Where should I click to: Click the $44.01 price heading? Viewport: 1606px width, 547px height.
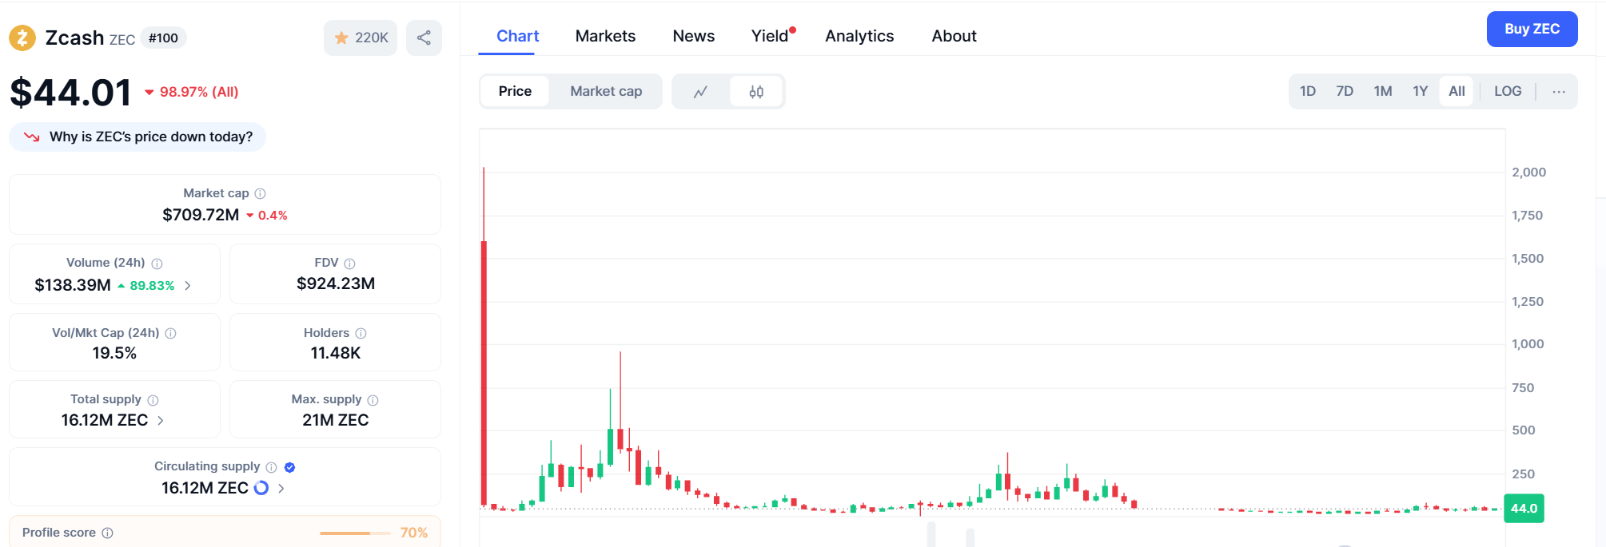(70, 93)
